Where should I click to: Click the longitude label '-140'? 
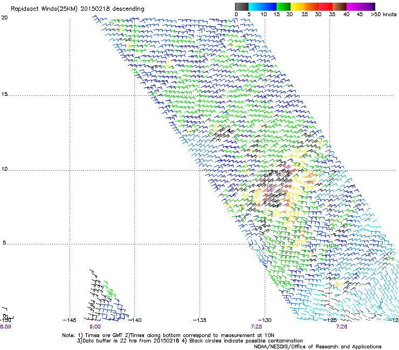[x=135, y=320]
